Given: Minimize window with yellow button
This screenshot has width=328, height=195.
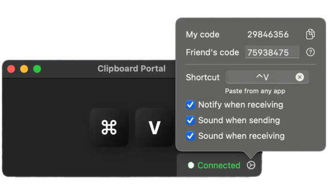Looking at the screenshot, I should [24, 69].
